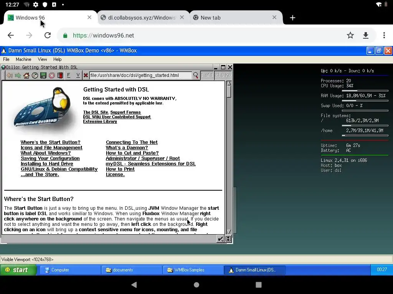Click the Windows 96 taskbar clock
This screenshot has height=294, width=393.
382,269
